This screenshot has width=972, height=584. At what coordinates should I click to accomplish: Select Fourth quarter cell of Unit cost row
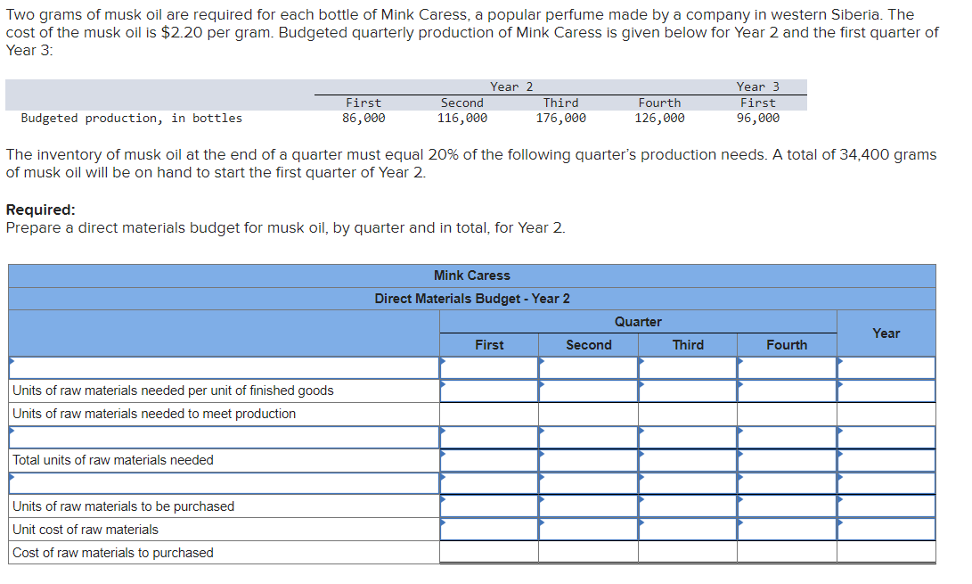pyautogui.click(x=787, y=530)
